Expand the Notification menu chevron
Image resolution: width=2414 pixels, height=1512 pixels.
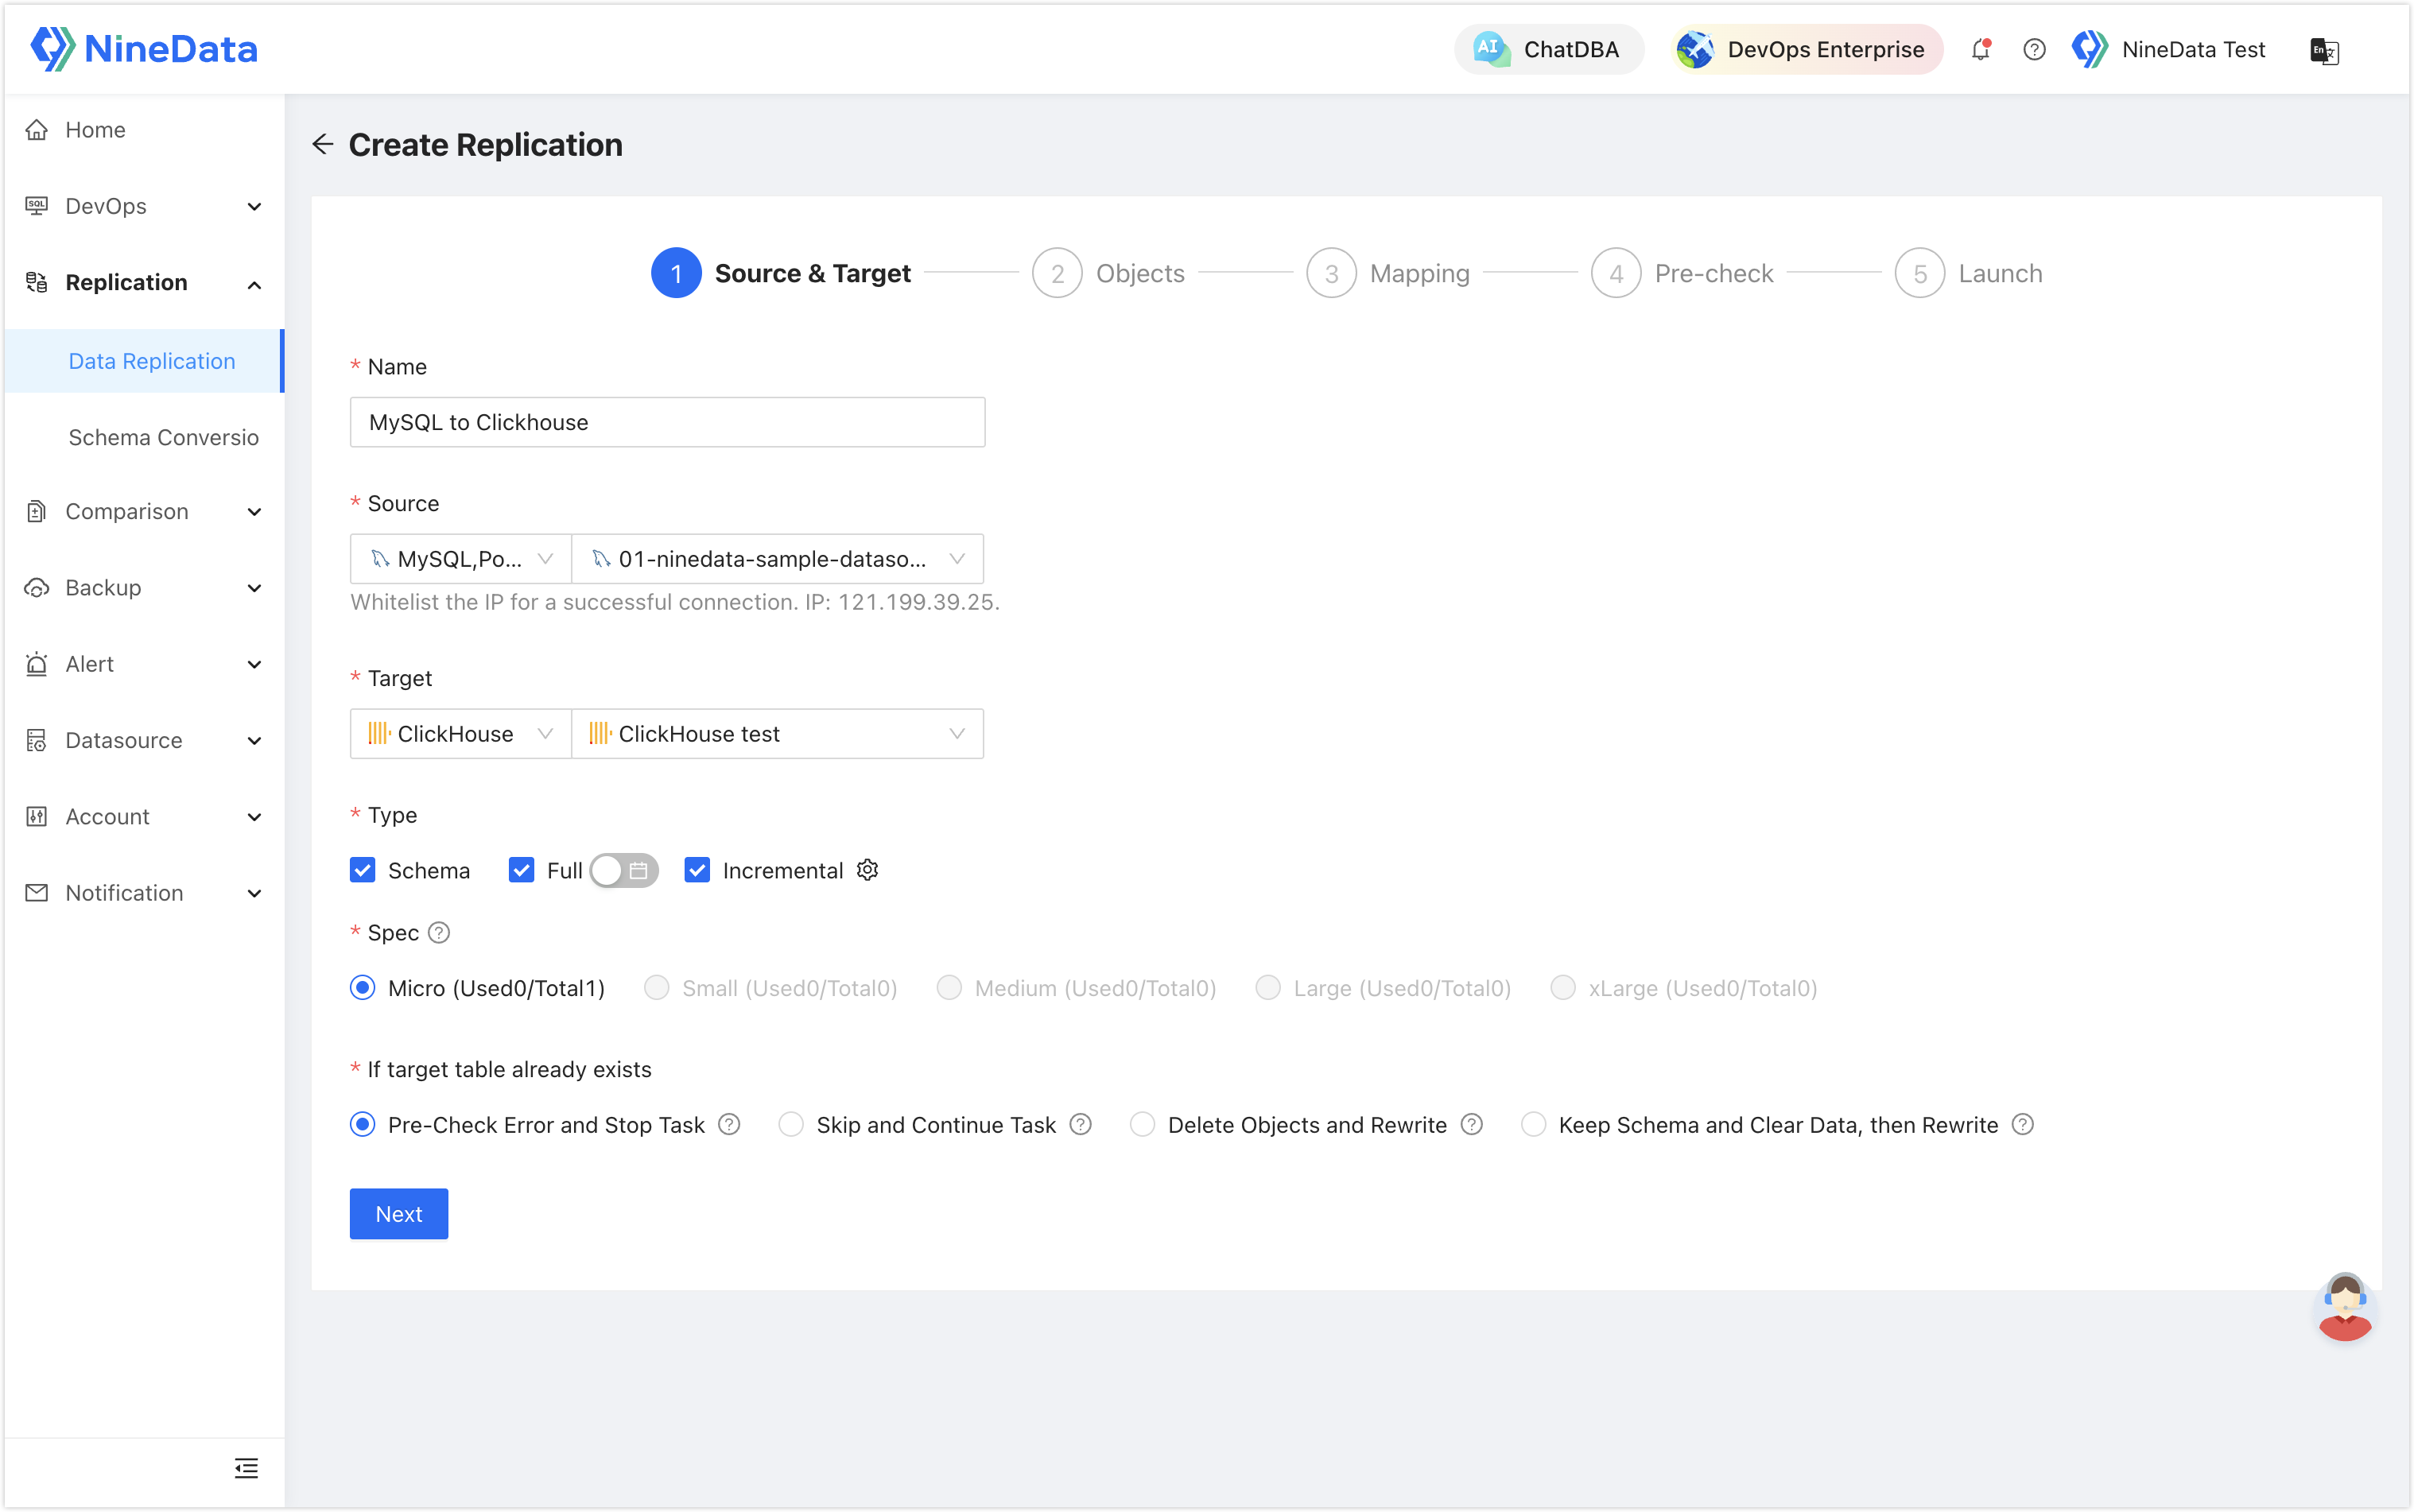tap(255, 894)
